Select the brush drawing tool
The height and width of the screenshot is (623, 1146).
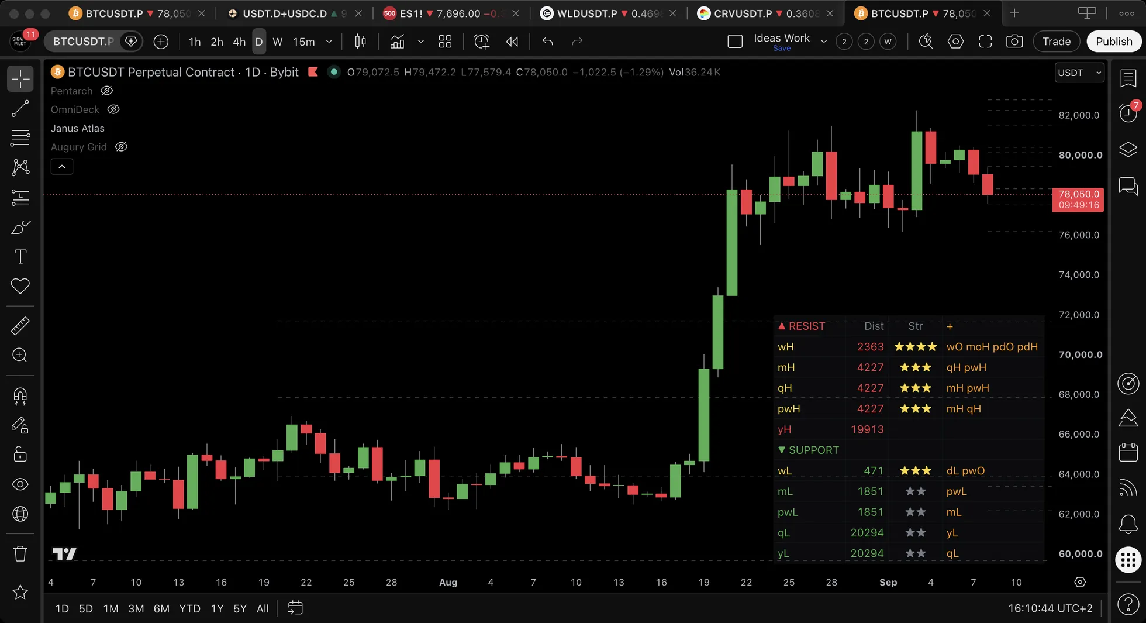(20, 227)
